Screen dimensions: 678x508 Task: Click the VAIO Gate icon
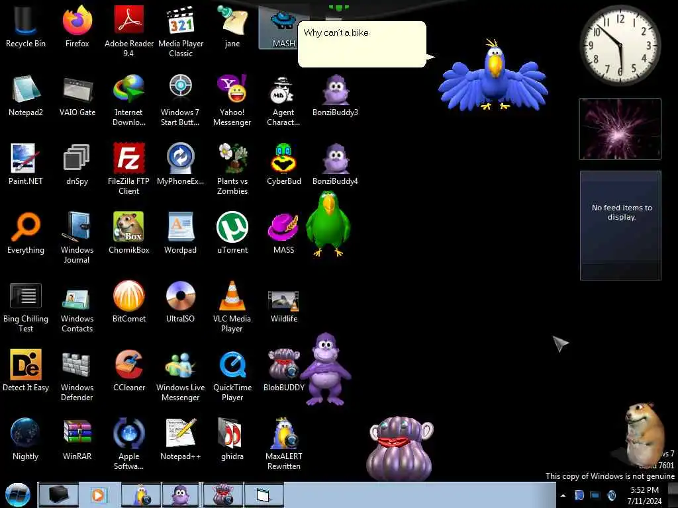click(77, 95)
